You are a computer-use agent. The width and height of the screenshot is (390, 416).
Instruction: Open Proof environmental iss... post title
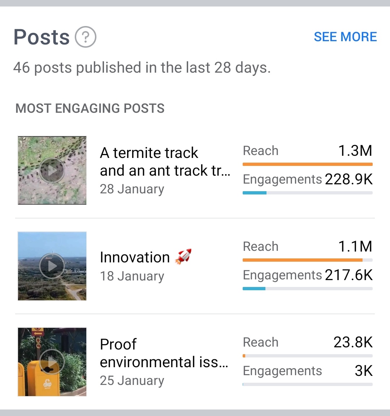tap(164, 353)
